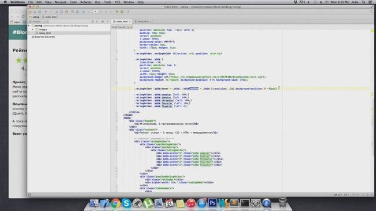Click the Open folder toolbar icon

pyautogui.click(x=30, y=12)
